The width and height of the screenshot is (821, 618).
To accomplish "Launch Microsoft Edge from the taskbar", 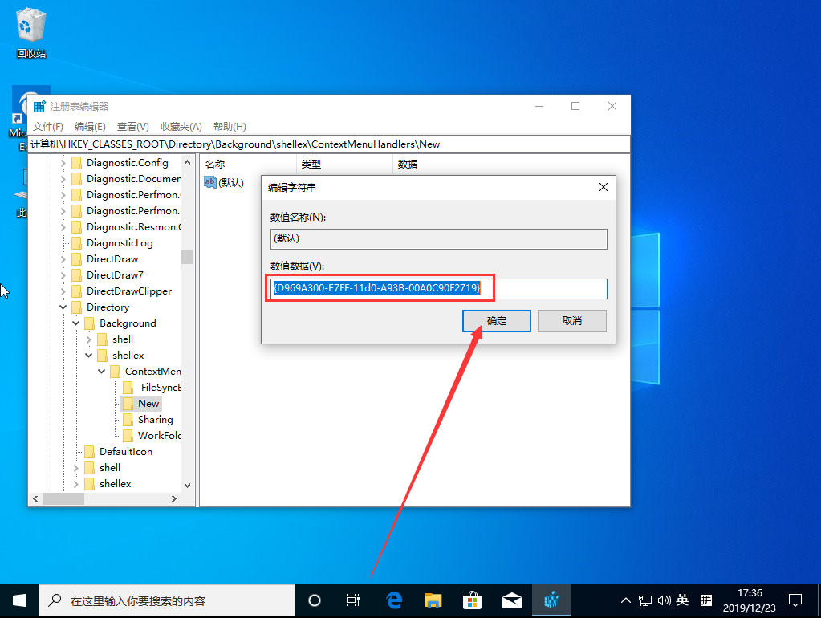I will 392,600.
